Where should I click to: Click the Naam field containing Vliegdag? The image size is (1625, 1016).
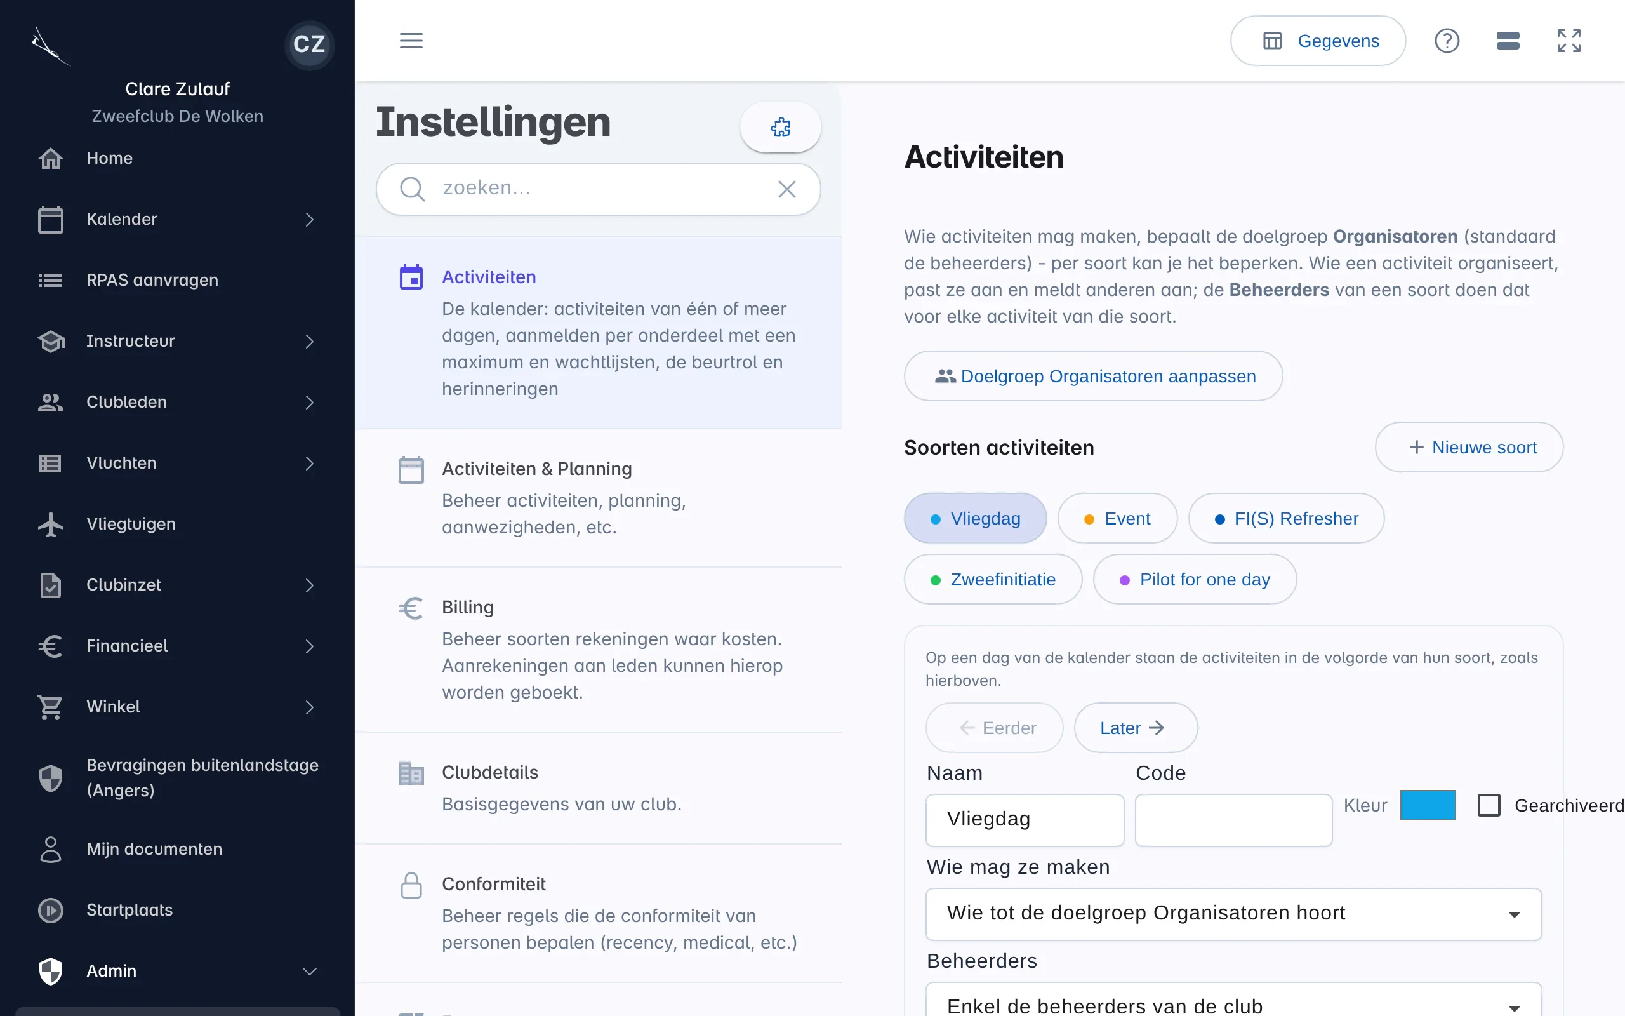pyautogui.click(x=1025, y=820)
